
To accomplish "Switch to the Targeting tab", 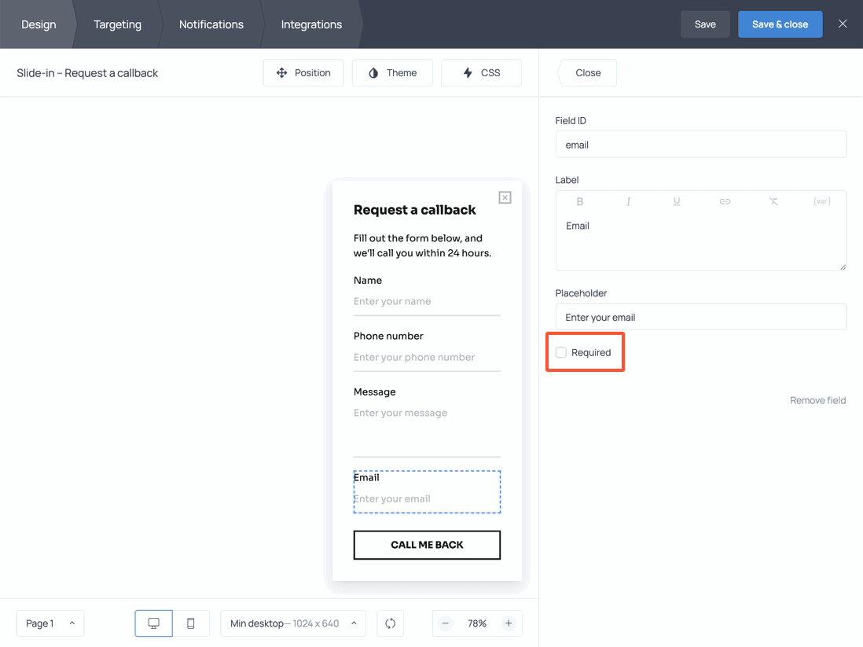I will (x=117, y=24).
